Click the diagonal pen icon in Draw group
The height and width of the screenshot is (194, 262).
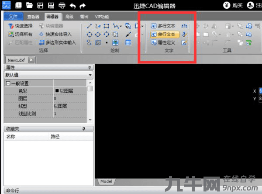point(128,35)
